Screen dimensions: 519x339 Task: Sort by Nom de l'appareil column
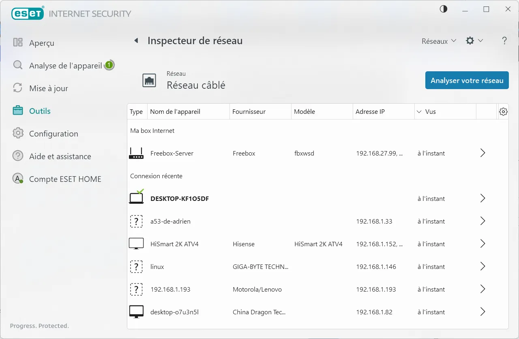pyautogui.click(x=189, y=112)
